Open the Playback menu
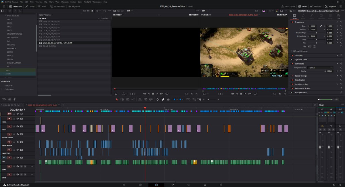This screenshot has height=187, width=345. pos(65,2)
